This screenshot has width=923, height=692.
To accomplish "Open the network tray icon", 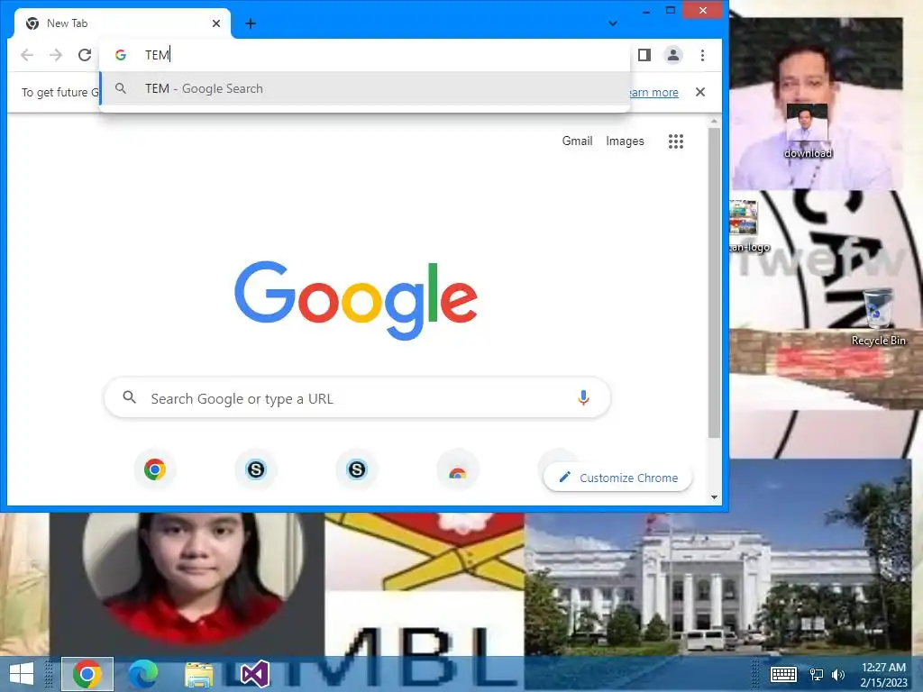I will 817,674.
